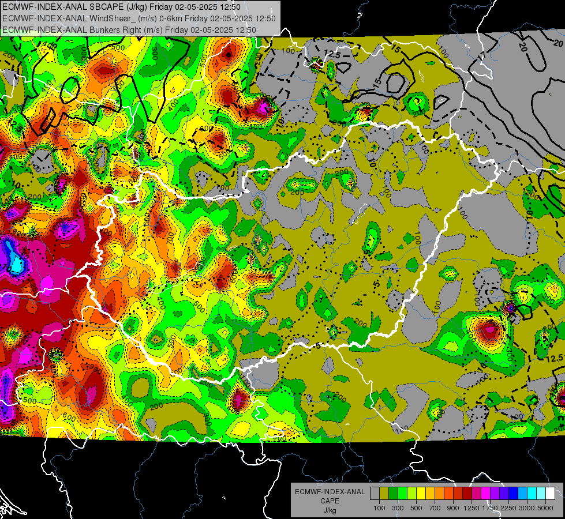
Task: Click the legend tick label 700
Action: 435,508
